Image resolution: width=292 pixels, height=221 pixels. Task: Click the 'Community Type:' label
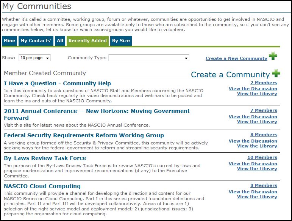87,58
